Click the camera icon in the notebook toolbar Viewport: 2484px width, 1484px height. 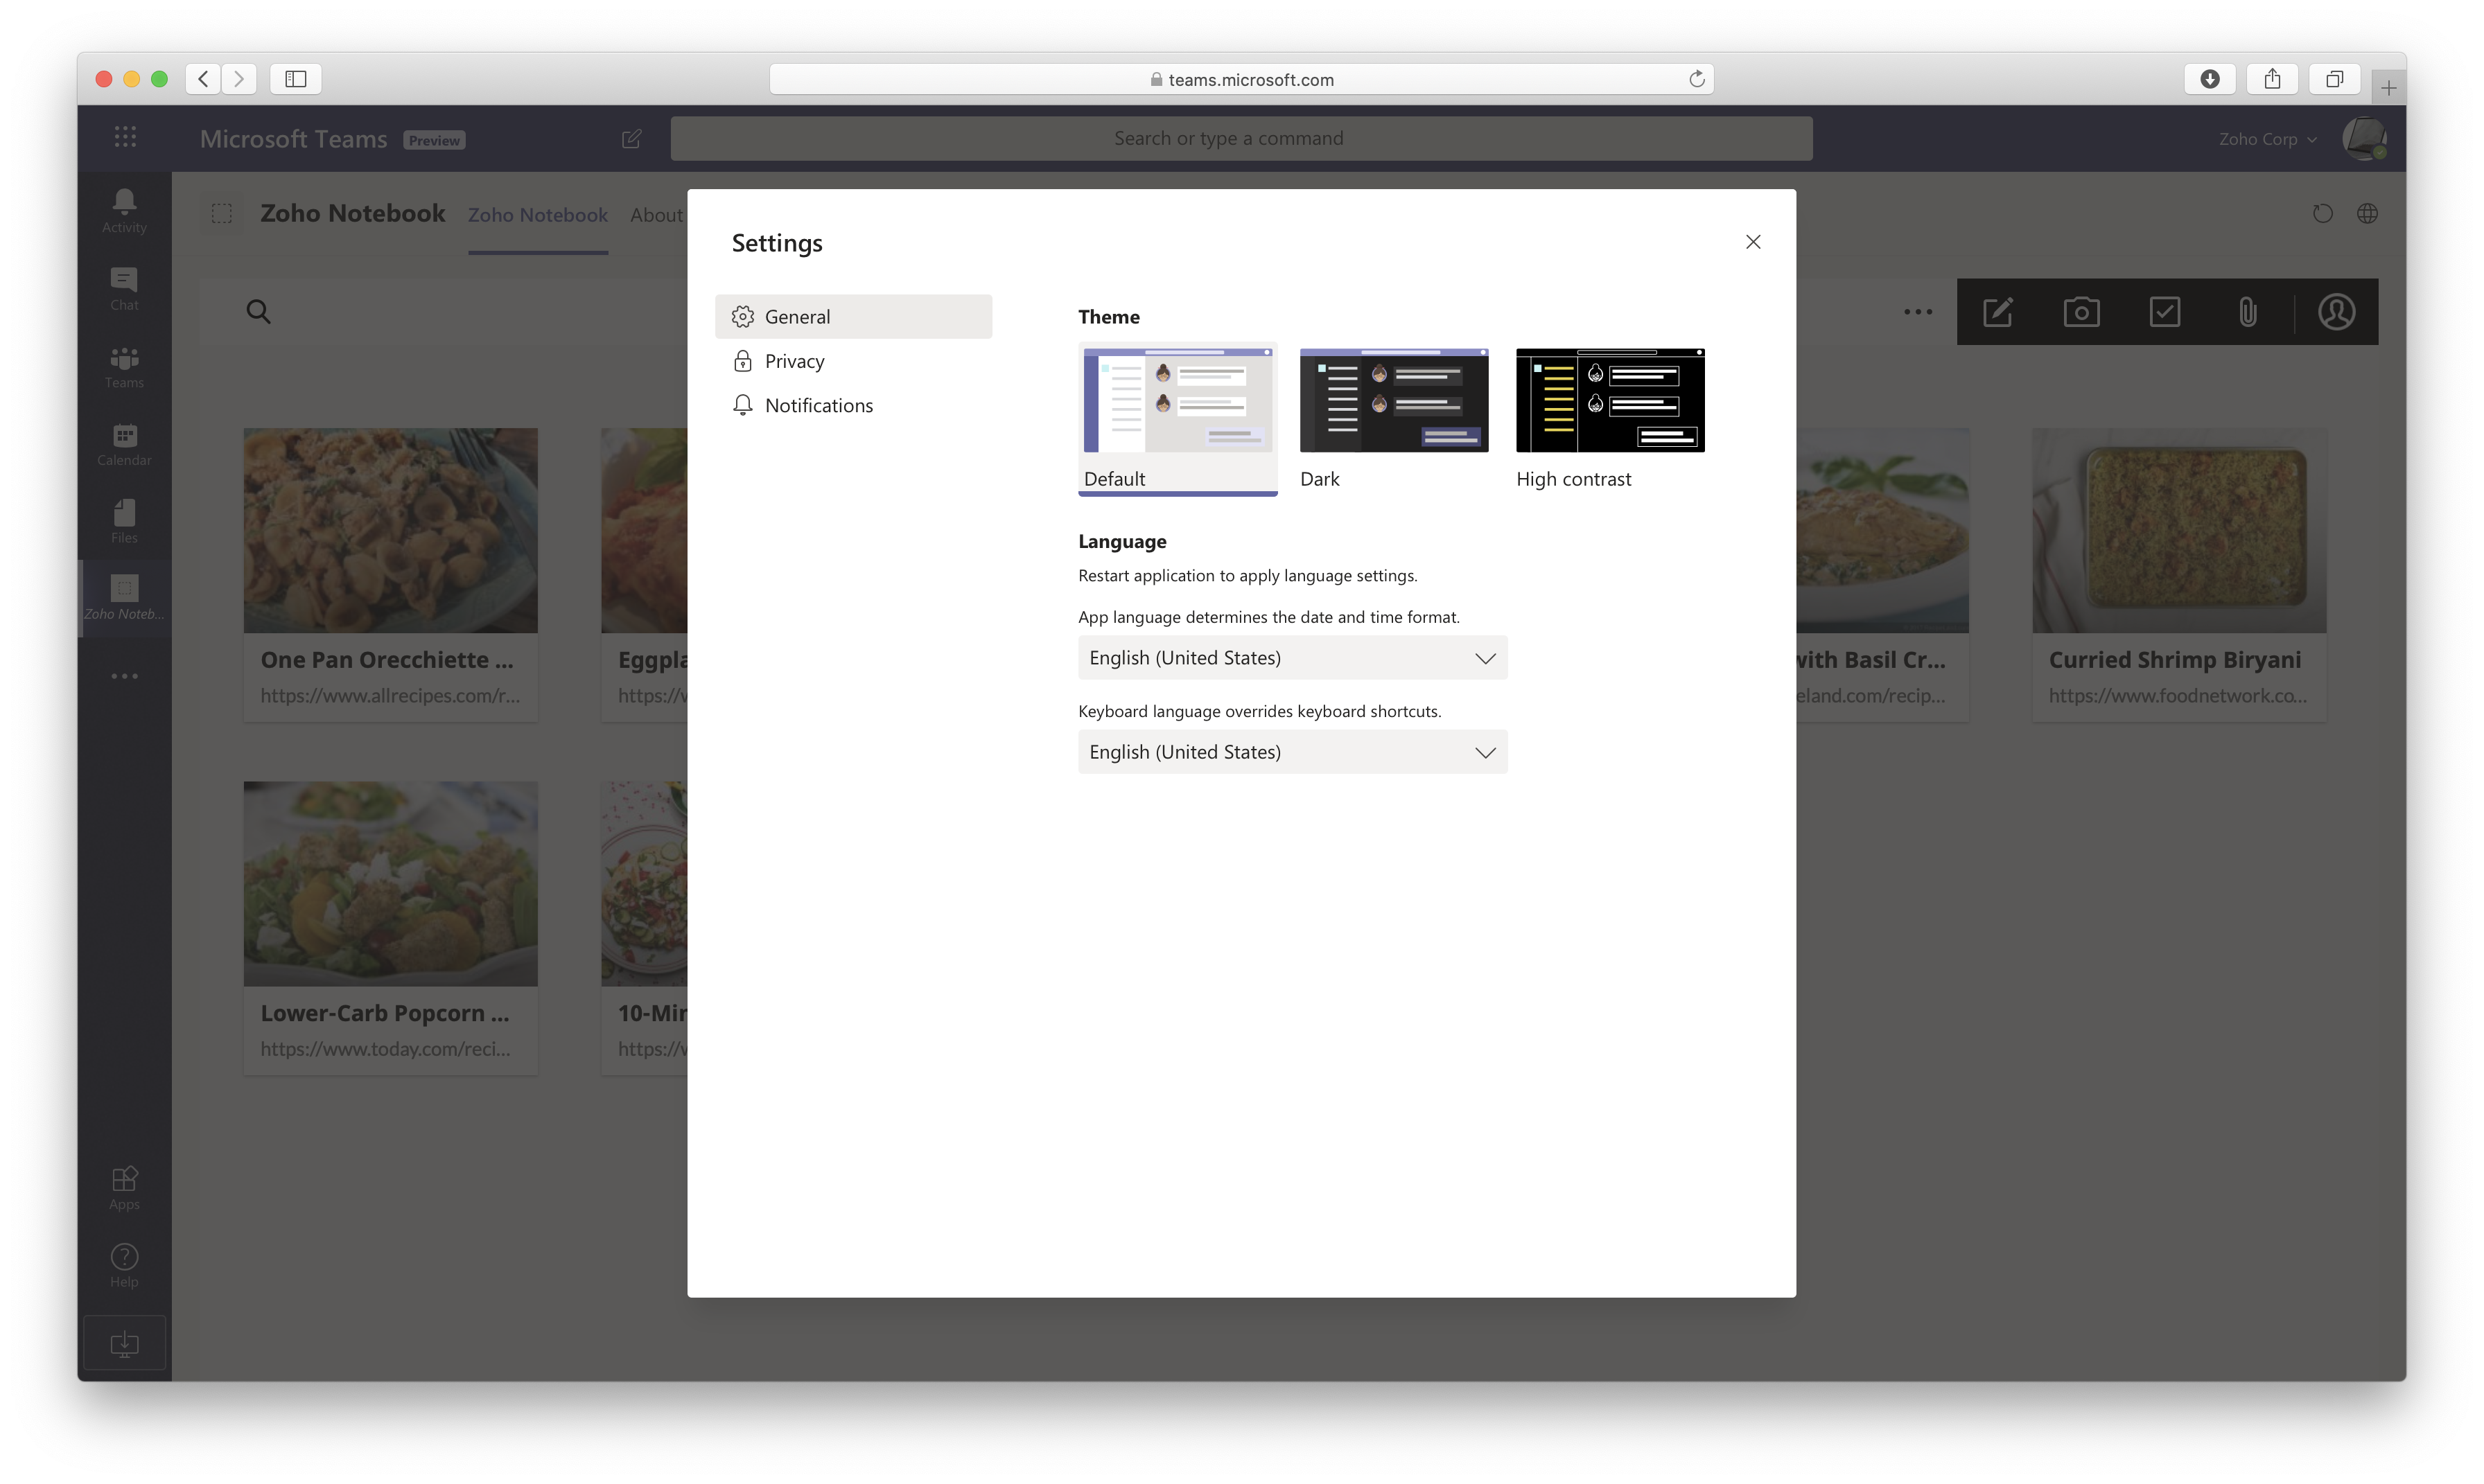point(2081,312)
